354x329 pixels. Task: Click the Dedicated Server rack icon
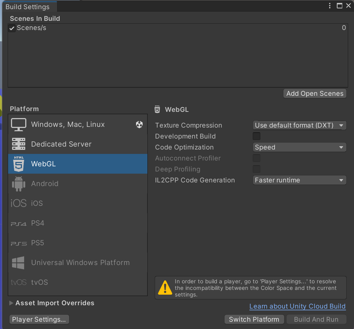(19, 144)
